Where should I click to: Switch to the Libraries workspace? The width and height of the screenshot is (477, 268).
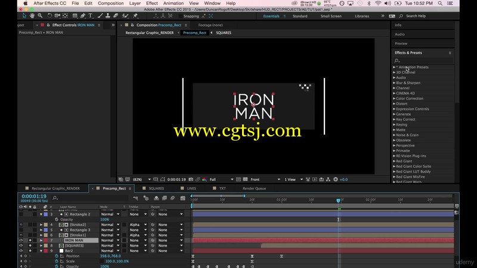coord(362,16)
